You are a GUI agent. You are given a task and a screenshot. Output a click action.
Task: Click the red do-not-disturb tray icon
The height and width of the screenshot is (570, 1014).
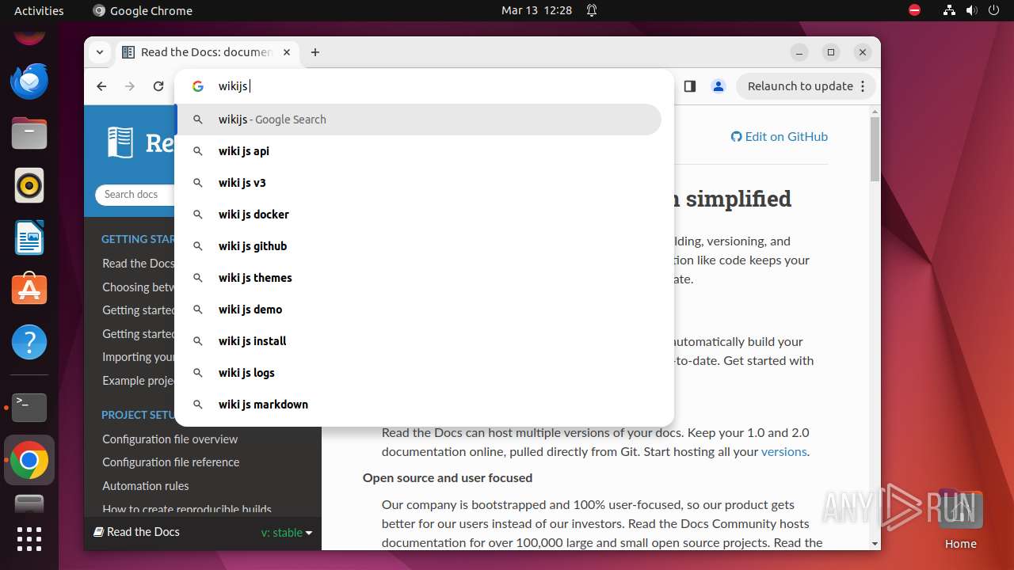click(915, 10)
